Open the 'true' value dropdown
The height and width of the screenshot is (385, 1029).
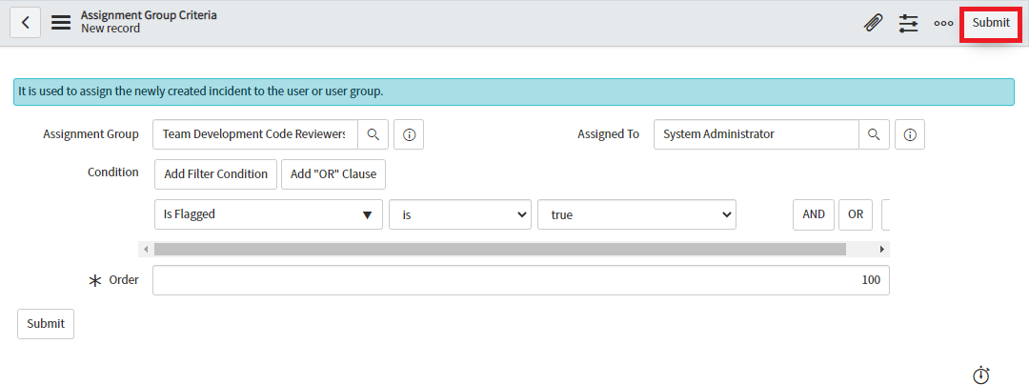636,214
